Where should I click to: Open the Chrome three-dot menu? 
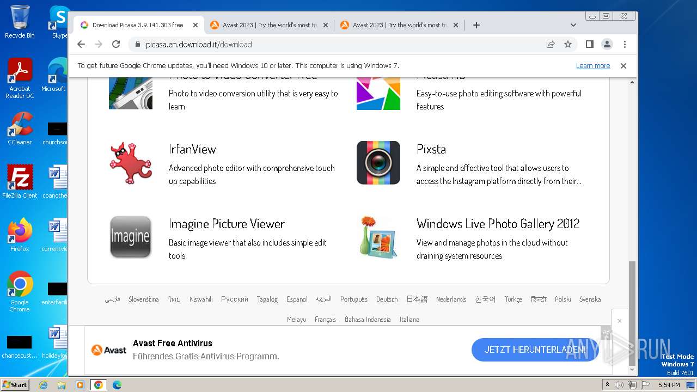tap(625, 44)
